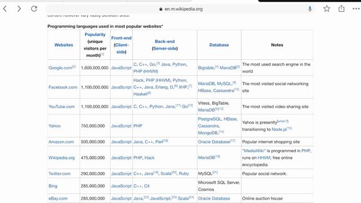Focus the en.m.wikipedia.org address field
Image resolution: width=361 pixels, height=203 pixels.
pos(180,9)
